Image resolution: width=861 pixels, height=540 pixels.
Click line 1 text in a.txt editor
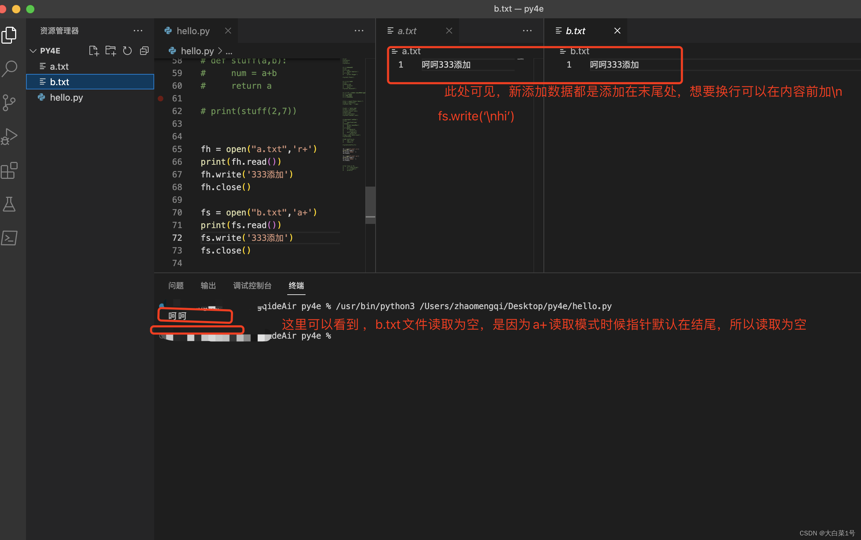tap(446, 65)
